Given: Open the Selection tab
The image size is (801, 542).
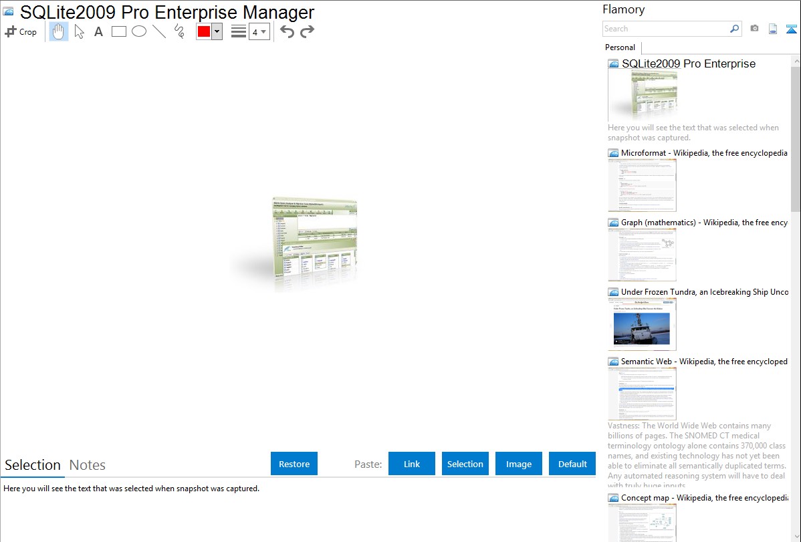Looking at the screenshot, I should (x=33, y=465).
